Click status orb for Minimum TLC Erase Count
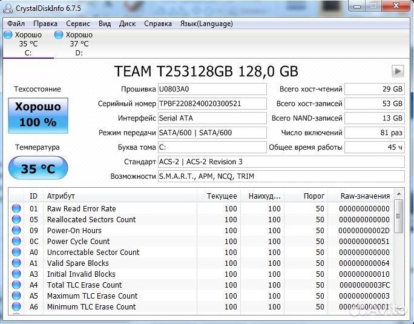 (16, 306)
